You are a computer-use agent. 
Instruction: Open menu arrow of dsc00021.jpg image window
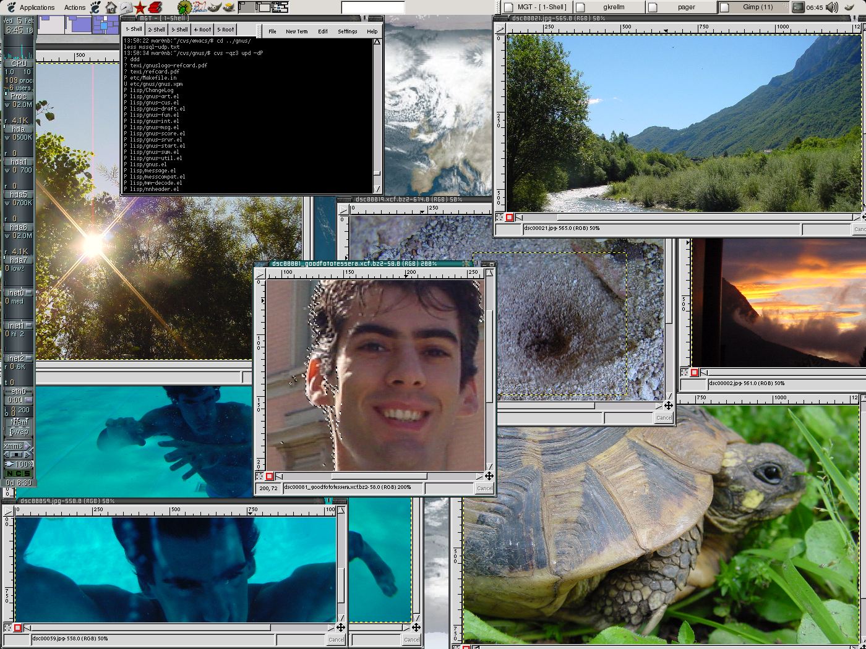(499, 27)
